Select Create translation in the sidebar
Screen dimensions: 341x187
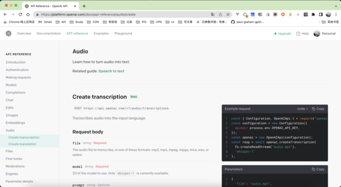click(x=23, y=144)
